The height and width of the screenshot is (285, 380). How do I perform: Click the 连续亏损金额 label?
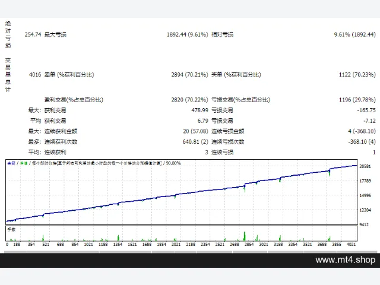(228, 131)
